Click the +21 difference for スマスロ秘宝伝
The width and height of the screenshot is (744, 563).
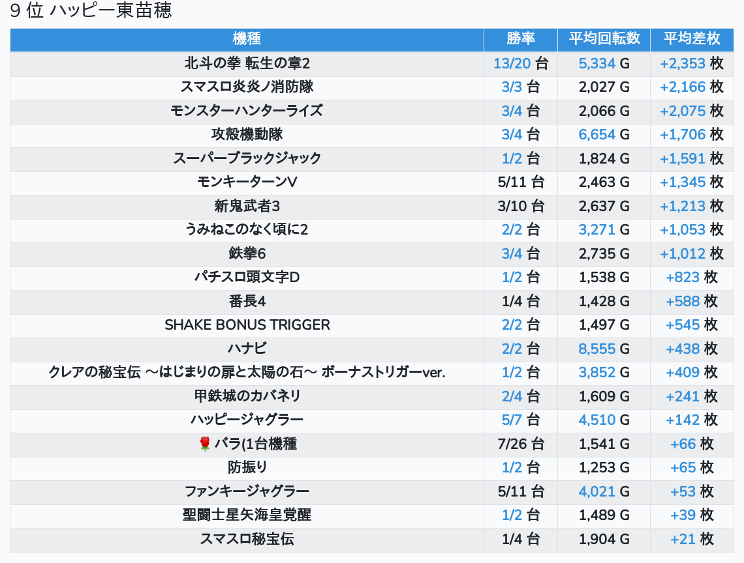click(683, 540)
